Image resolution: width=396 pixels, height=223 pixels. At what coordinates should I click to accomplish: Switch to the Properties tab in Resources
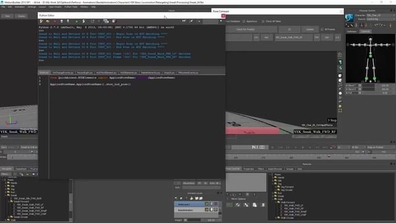(249, 169)
